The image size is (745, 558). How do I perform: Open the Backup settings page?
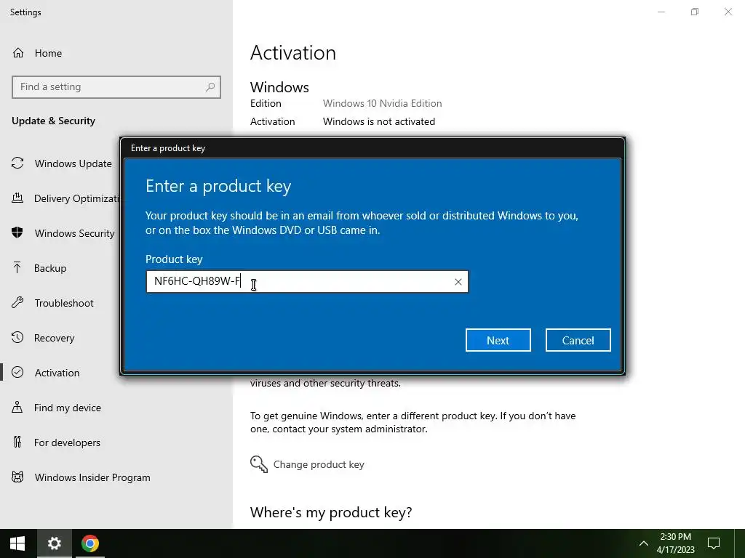coord(50,268)
